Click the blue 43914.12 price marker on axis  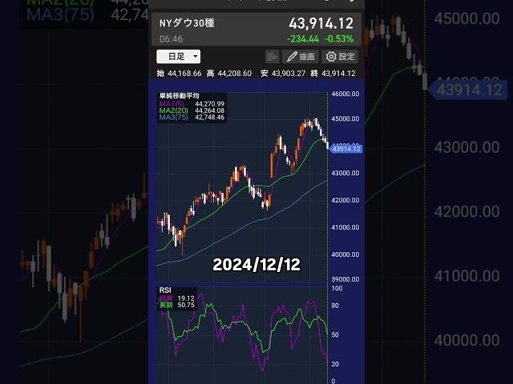coord(345,149)
